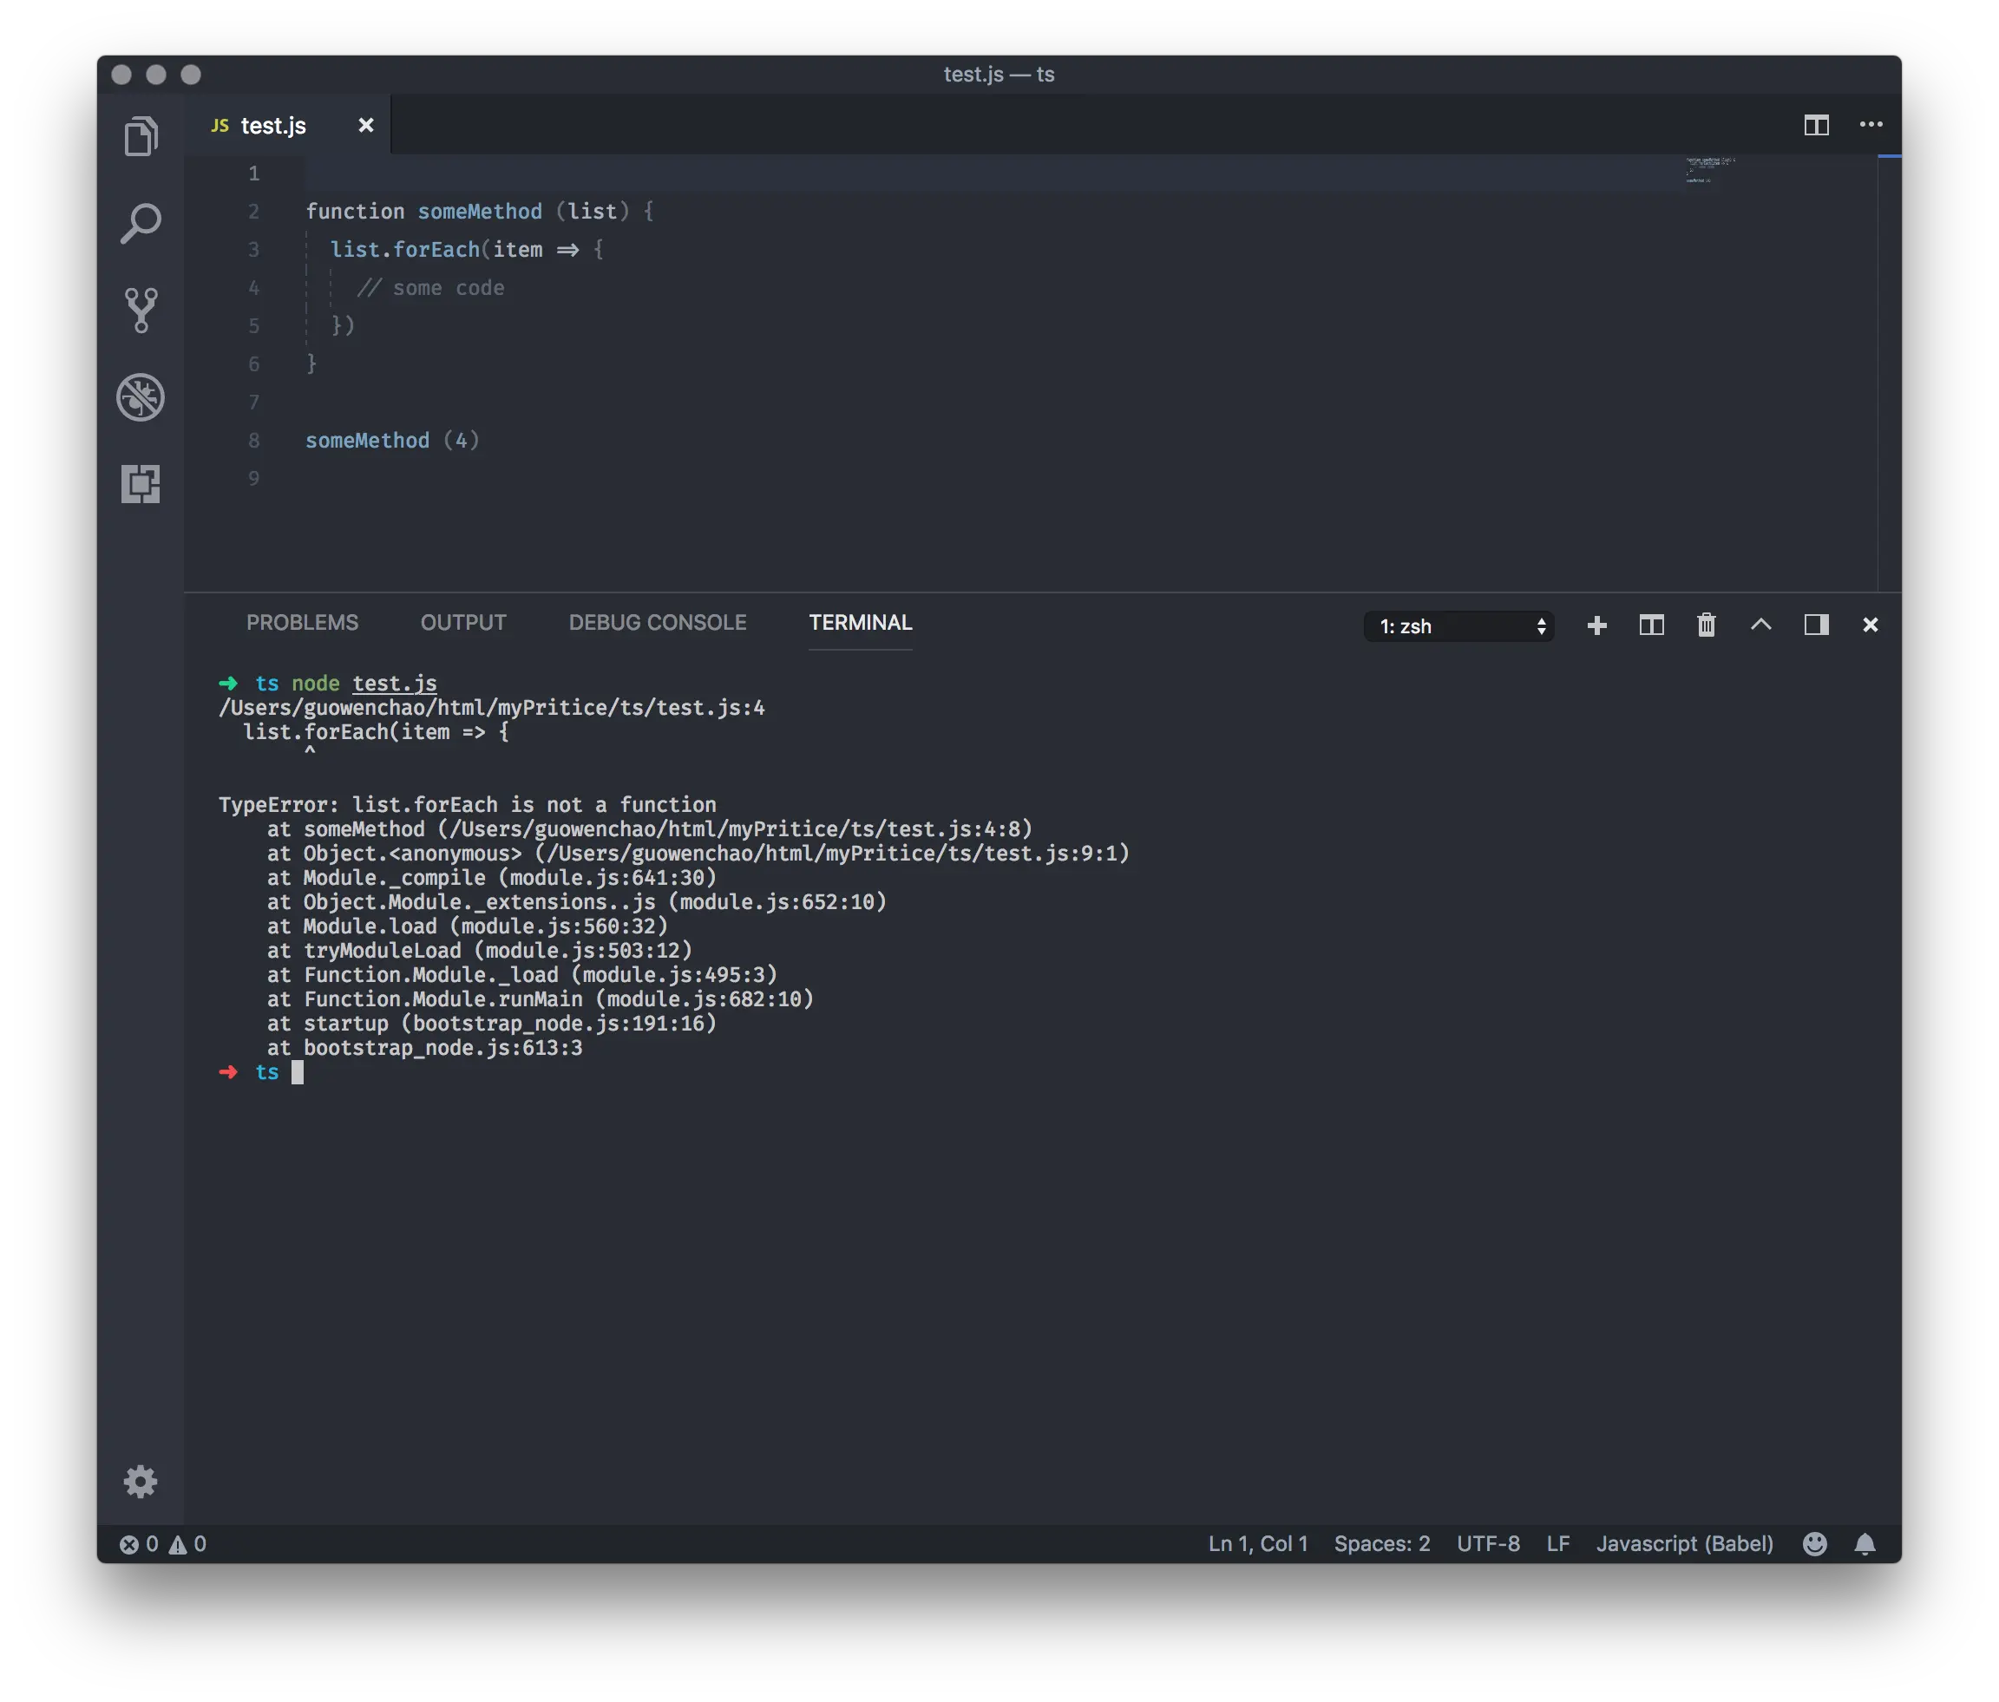The height and width of the screenshot is (1702, 1999).
Task: Open the Source Control view
Action: 141,310
